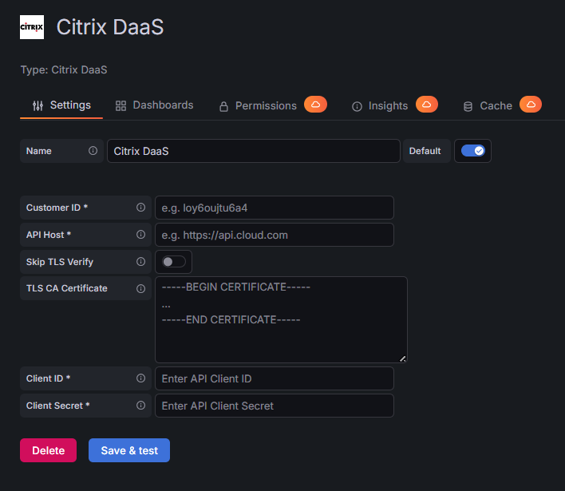
Task: Click the Citrix DaaS page title
Action: pos(110,27)
